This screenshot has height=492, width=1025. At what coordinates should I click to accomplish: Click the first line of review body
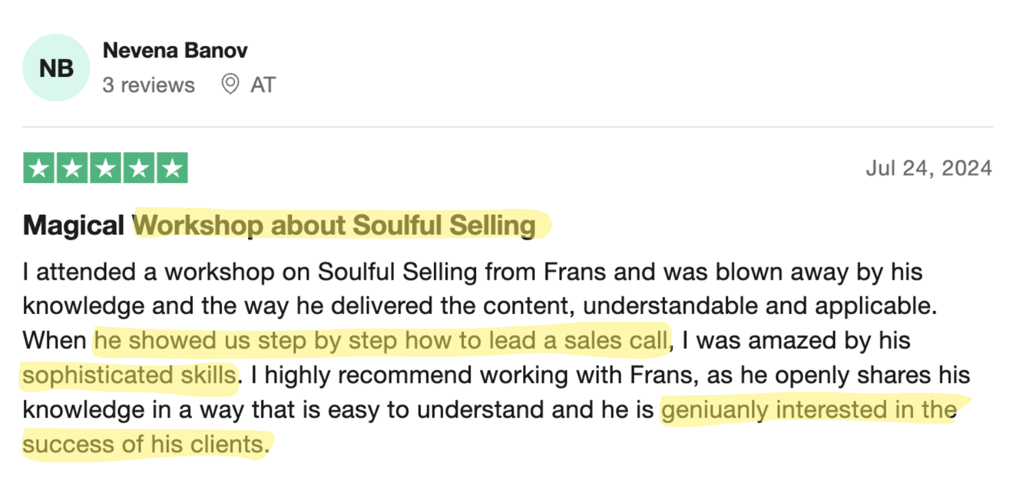tap(472, 272)
